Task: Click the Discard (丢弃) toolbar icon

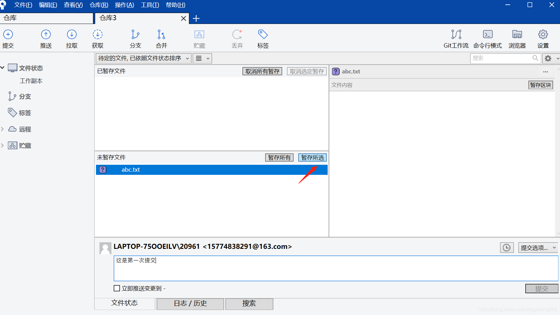Action: click(x=237, y=34)
